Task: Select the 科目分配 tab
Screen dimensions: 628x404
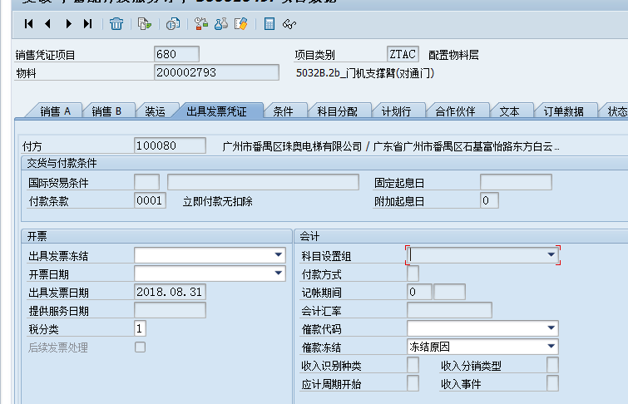Action: [x=337, y=111]
